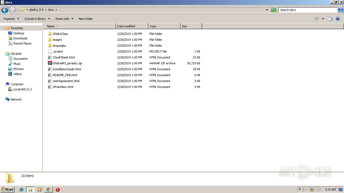The width and height of the screenshot is (344, 193).
Task: Open the Include in library dropdown
Action: (37, 19)
